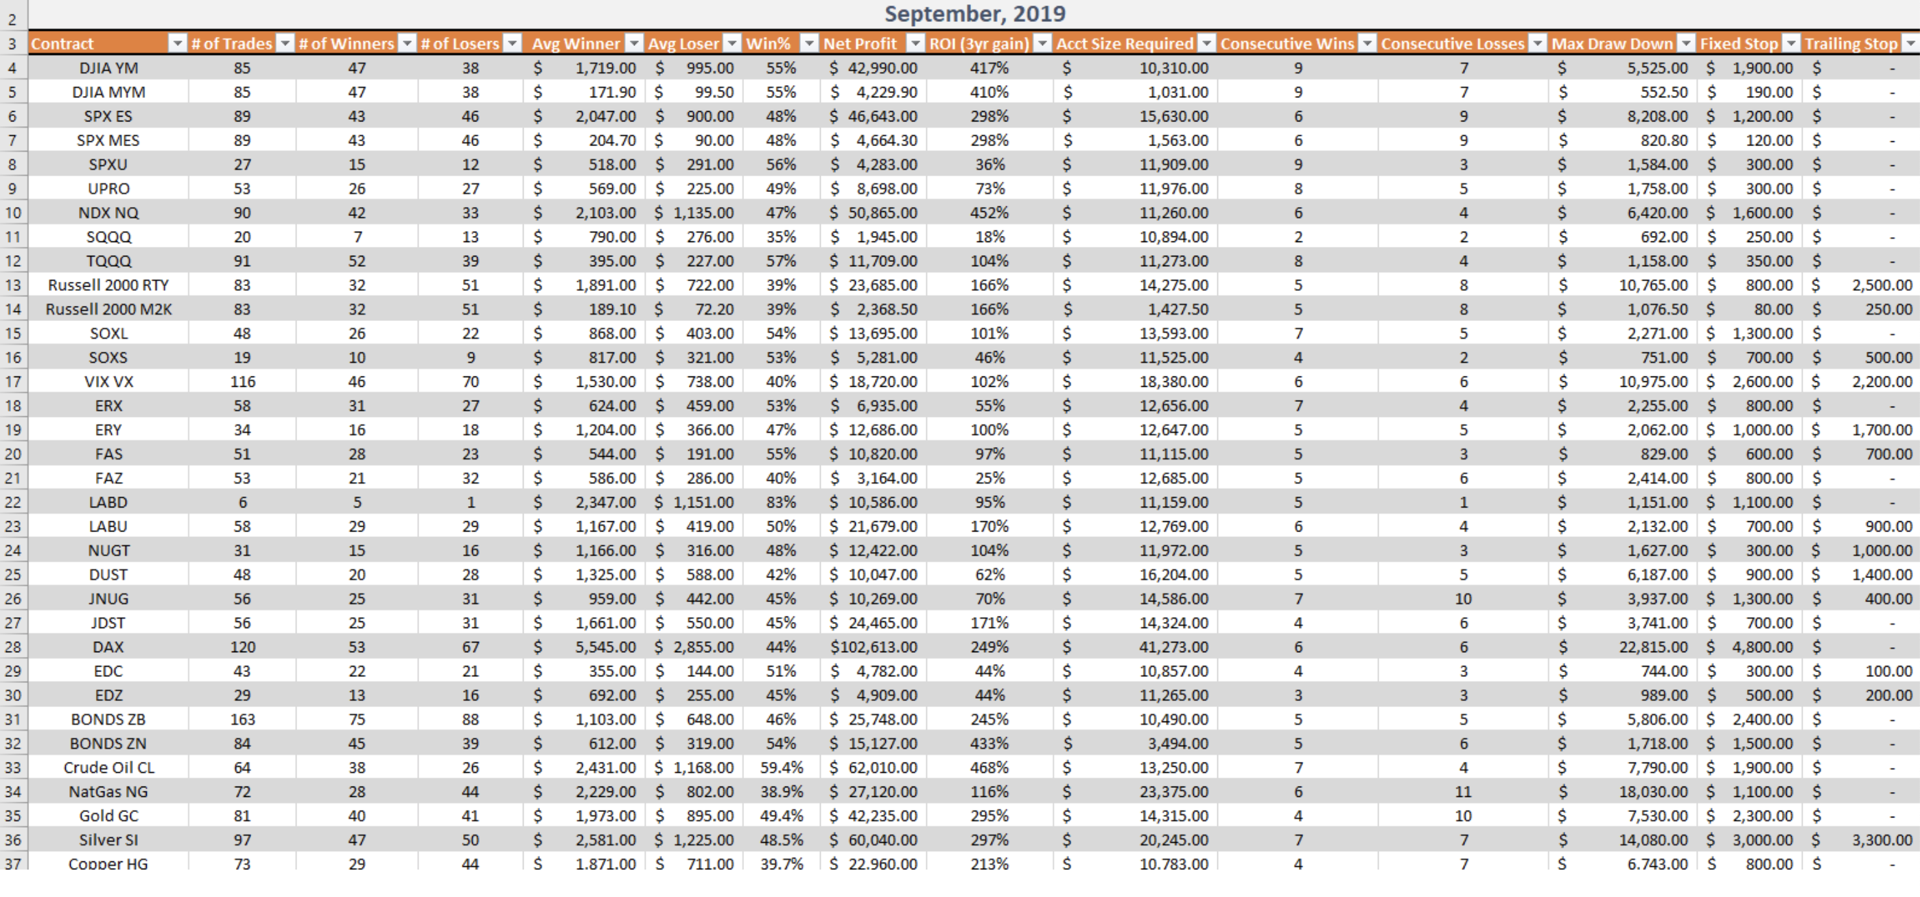Expand the # of Winners filter dropdown
The height and width of the screenshot is (897, 1920).
coord(407,43)
